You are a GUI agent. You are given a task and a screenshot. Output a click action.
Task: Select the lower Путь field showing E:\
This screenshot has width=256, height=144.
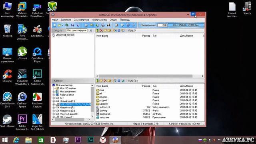[169, 81]
